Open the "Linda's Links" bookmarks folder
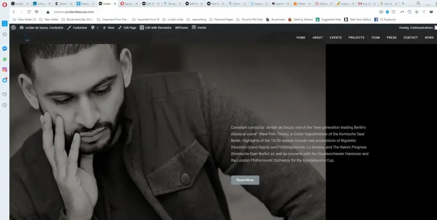The width and height of the screenshot is (437, 220). 173,20
